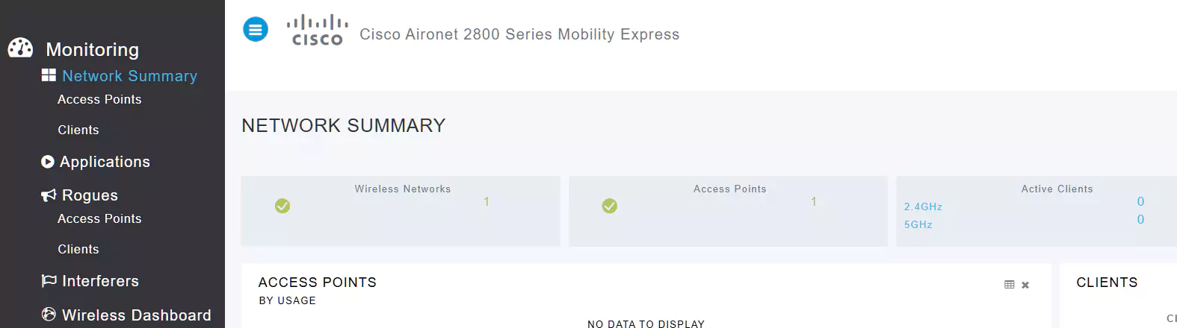The image size is (1177, 328).
Task: Click the Rogues megaphone icon
Action: (x=49, y=195)
